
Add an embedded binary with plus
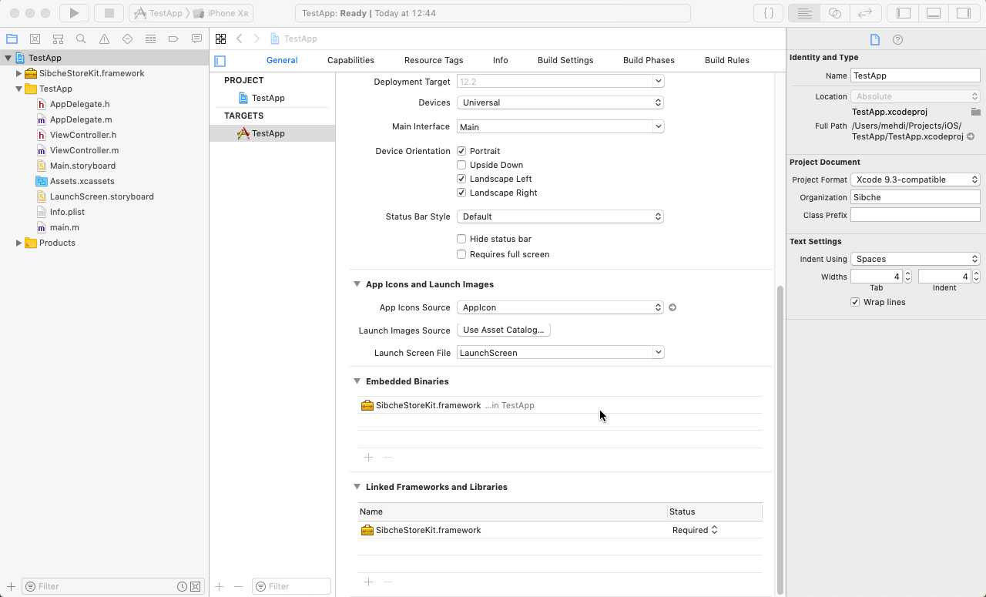pos(368,457)
